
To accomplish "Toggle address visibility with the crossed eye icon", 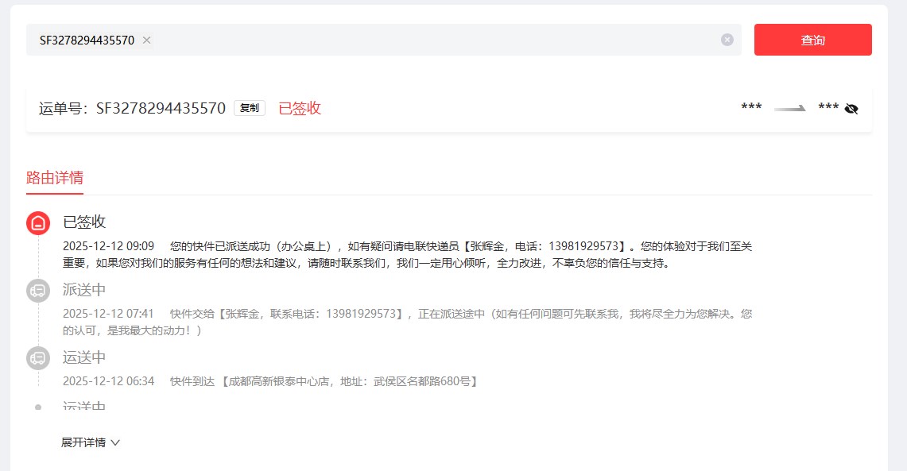I will 851,109.
